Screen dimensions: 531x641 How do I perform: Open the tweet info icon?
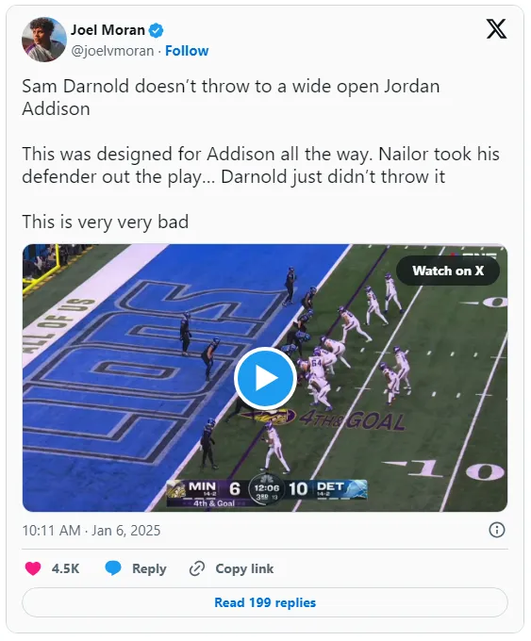[x=497, y=530]
